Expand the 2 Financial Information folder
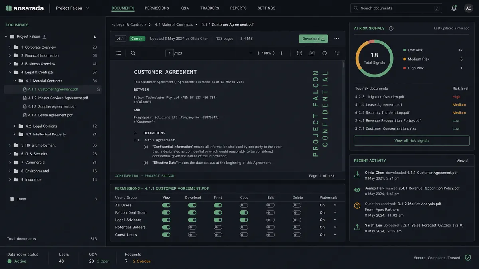 (10, 55)
